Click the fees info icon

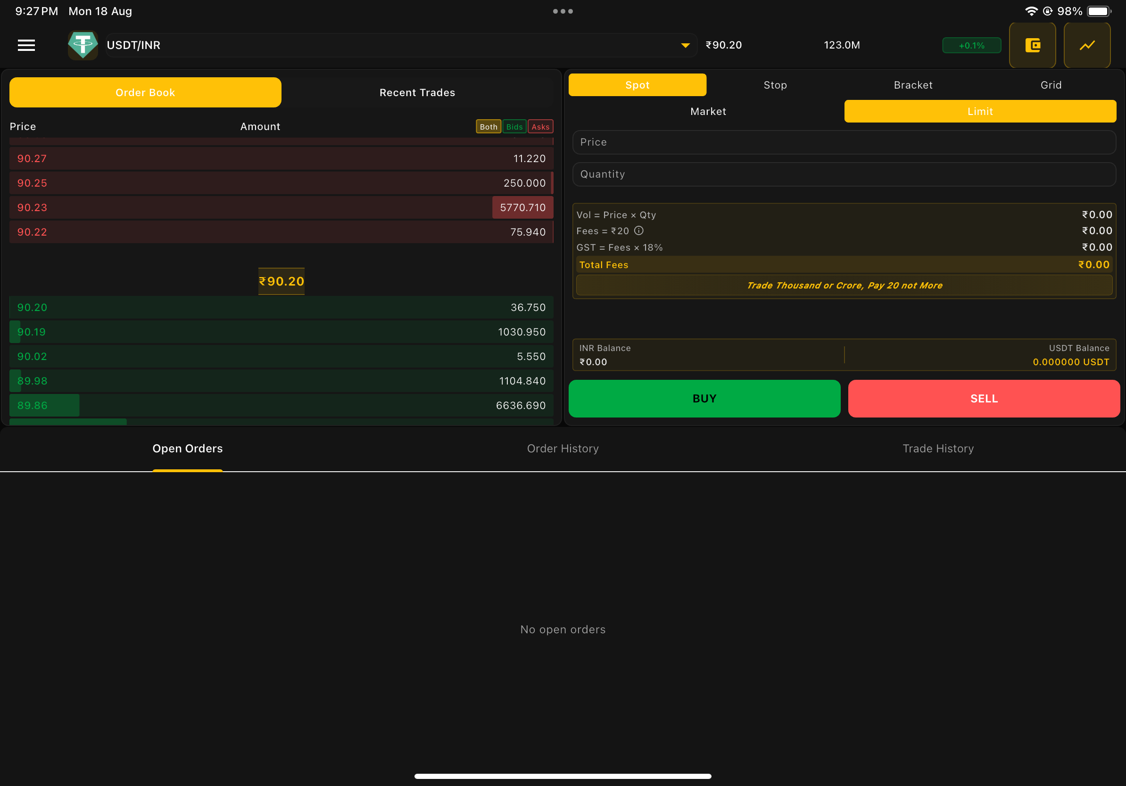pyautogui.click(x=638, y=231)
